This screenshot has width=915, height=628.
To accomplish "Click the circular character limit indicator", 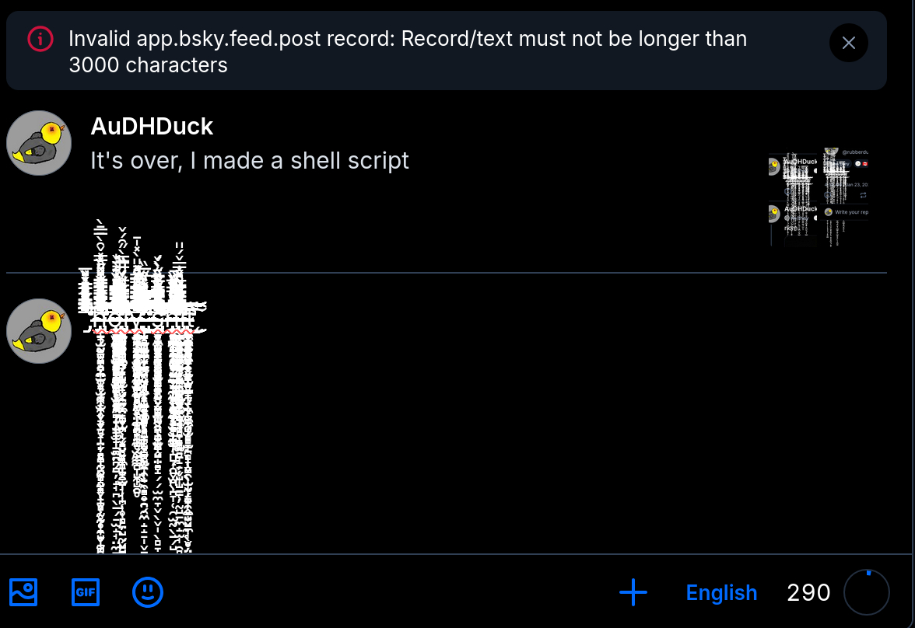I will (867, 592).
